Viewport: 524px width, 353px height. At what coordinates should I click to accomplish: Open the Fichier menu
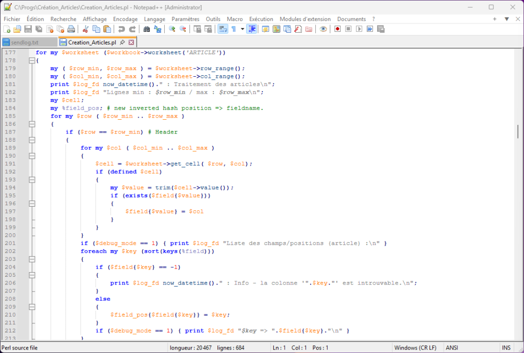[x=12, y=19]
